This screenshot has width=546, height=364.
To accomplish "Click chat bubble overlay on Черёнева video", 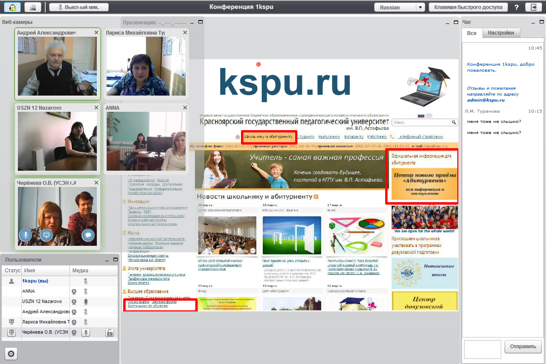I will (x=88, y=235).
